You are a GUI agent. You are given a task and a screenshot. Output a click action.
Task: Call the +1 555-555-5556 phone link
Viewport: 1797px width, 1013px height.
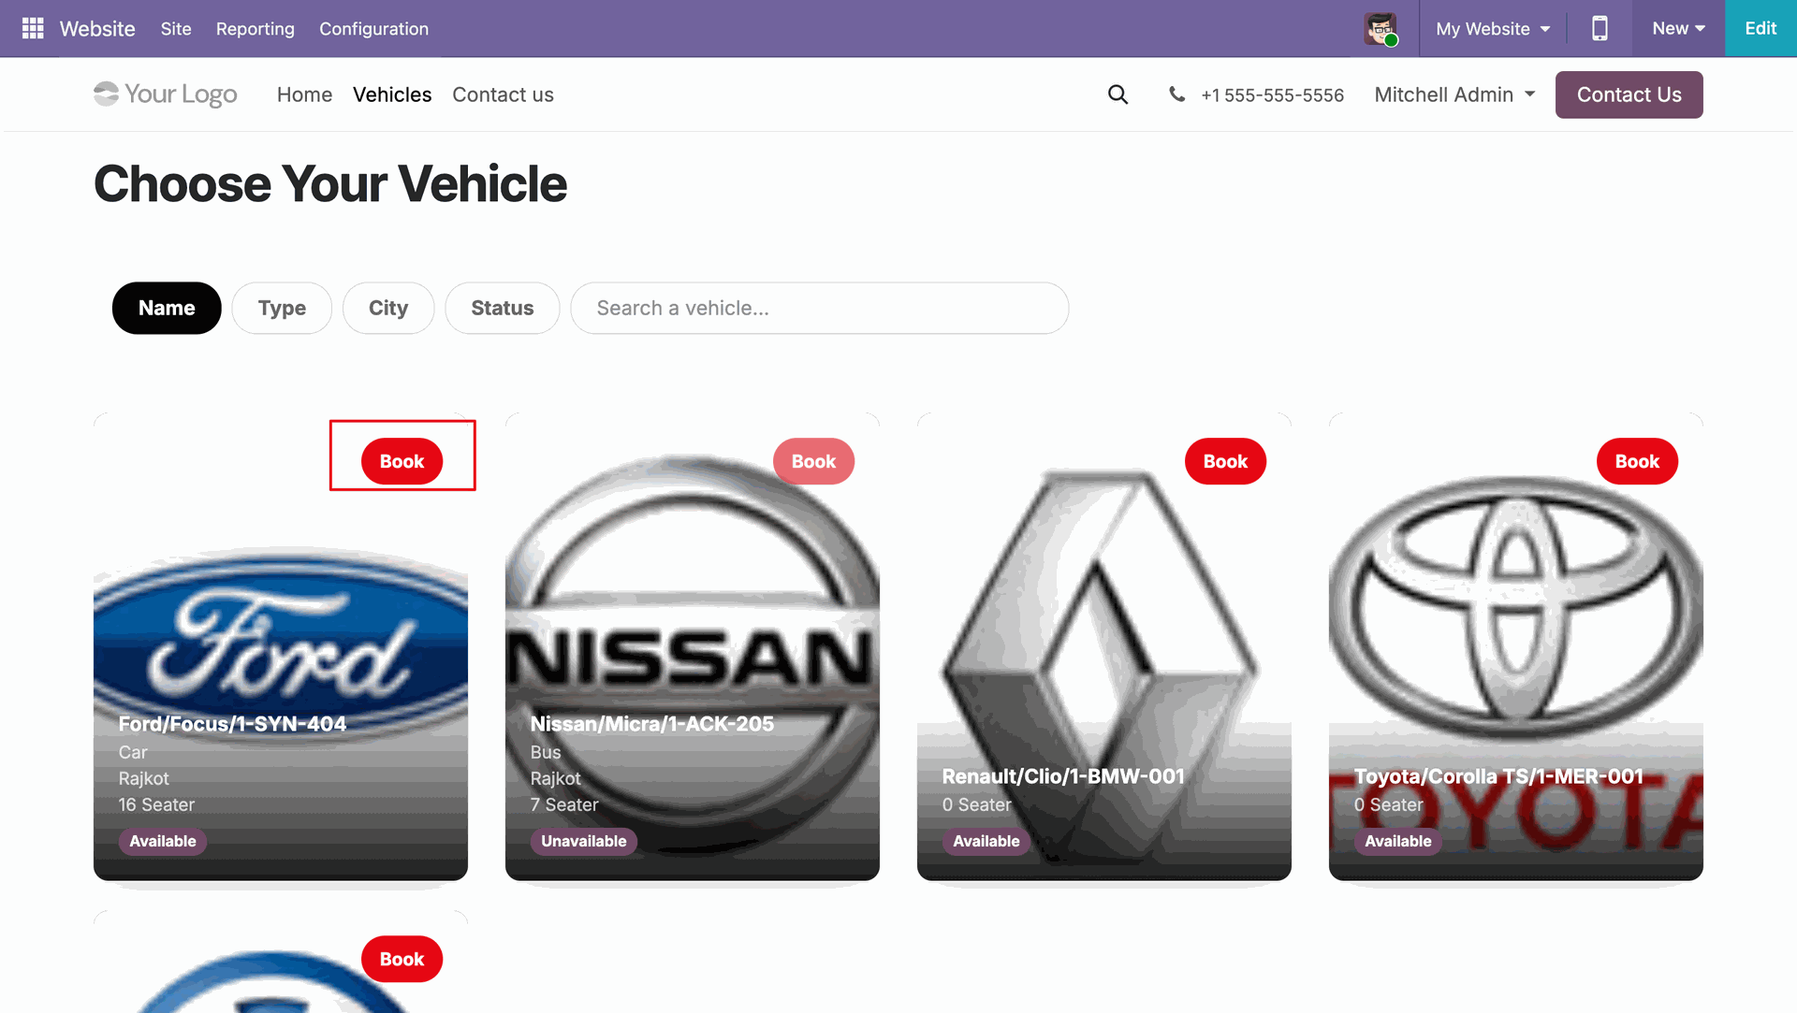[1272, 95]
